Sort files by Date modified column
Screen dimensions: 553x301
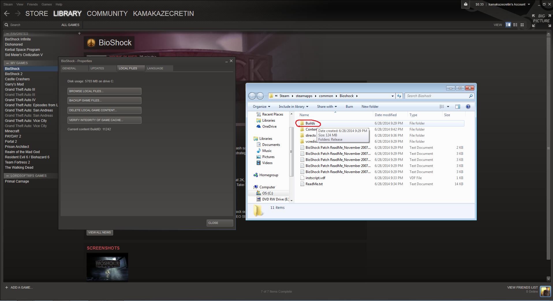click(x=386, y=115)
